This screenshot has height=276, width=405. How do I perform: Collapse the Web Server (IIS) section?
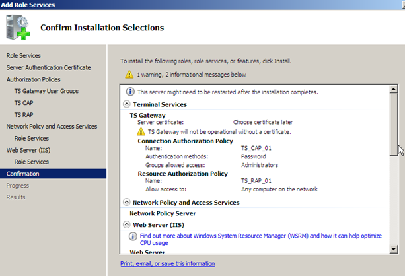pos(127,225)
